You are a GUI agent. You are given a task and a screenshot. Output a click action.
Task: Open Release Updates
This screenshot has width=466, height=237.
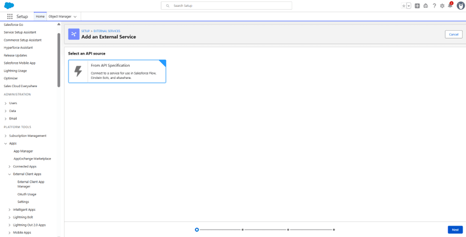[x=15, y=55]
